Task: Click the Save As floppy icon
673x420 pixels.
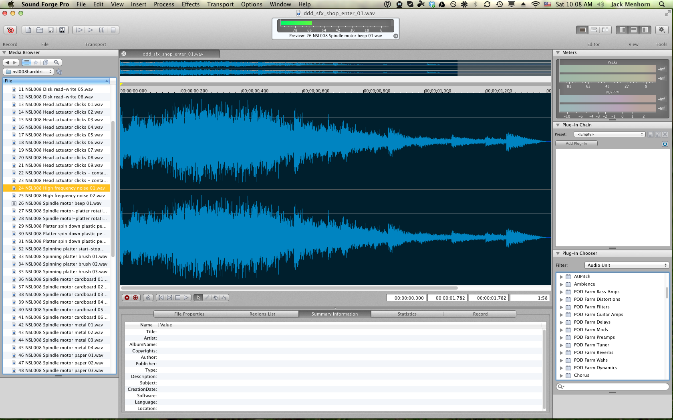Action: point(62,30)
